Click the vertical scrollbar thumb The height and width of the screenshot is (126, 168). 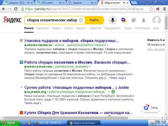(166, 23)
